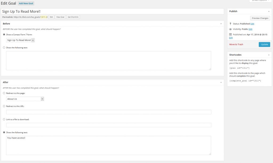Click the Preview Changes button
The width and height of the screenshot is (273, 163).
[260, 18]
